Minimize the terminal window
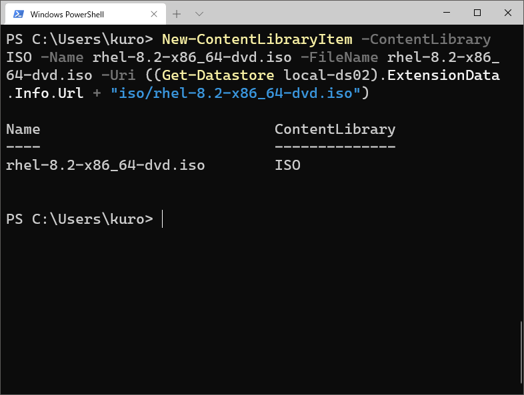This screenshot has width=524, height=395. click(x=446, y=13)
